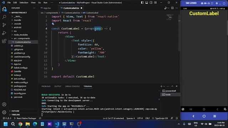Toggle Secondary Side Bar visibility
The width and height of the screenshot is (228, 128).
pyautogui.click(x=151, y=2)
